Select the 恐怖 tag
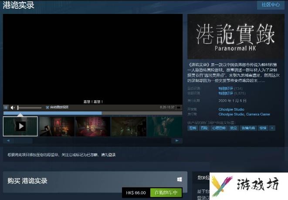 [x=193, y=128]
